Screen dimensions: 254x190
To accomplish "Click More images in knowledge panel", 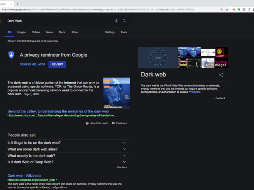I will pos(216,65).
